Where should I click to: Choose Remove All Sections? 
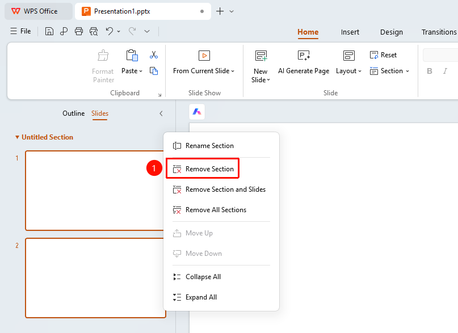(221, 210)
